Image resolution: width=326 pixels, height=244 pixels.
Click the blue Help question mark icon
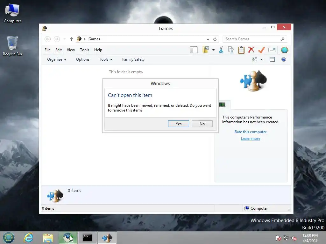pos(284,59)
